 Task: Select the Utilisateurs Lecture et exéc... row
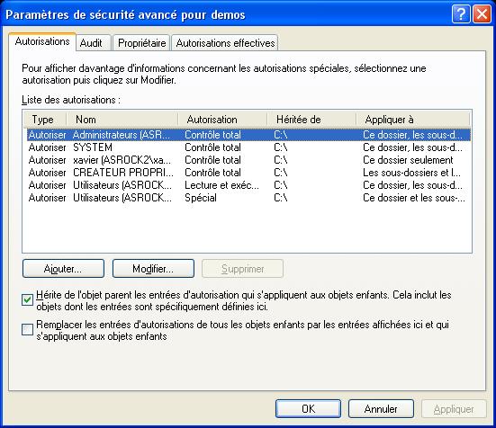(248, 185)
